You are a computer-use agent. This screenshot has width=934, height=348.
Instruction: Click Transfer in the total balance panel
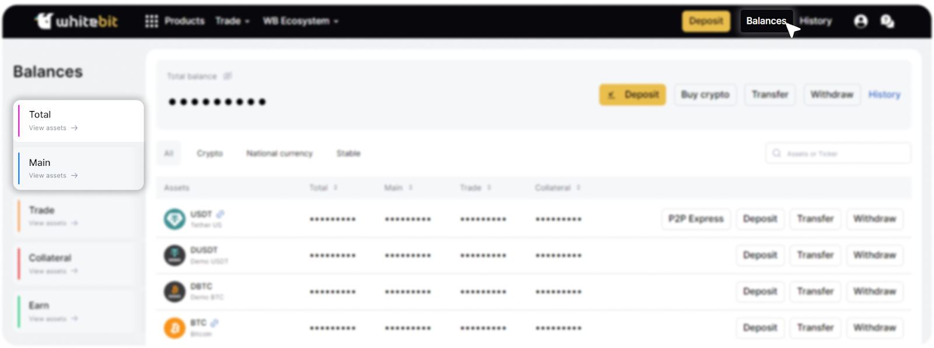[770, 95]
